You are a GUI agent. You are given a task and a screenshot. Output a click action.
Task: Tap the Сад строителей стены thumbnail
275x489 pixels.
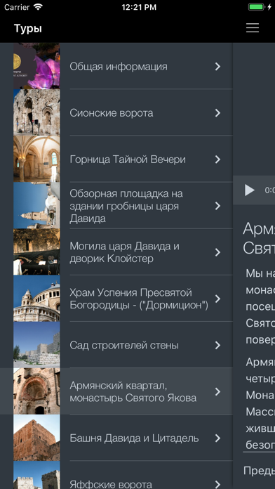[36, 345]
